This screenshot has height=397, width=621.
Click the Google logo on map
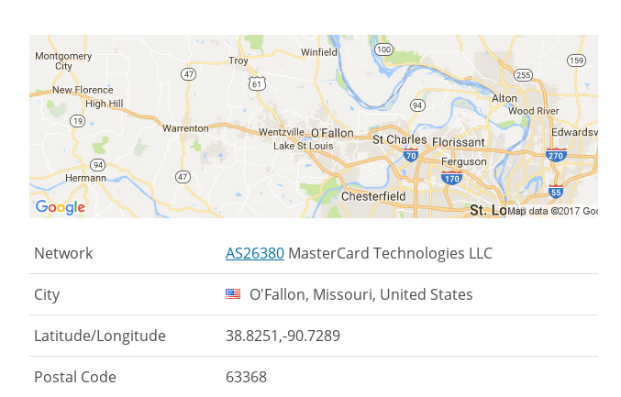click(x=61, y=207)
